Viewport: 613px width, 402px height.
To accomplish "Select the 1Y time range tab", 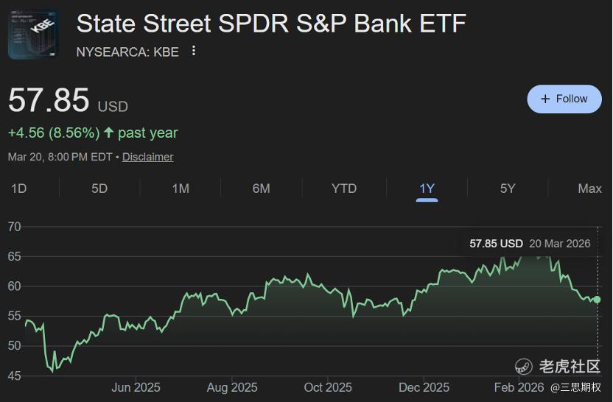I will pyautogui.click(x=427, y=188).
